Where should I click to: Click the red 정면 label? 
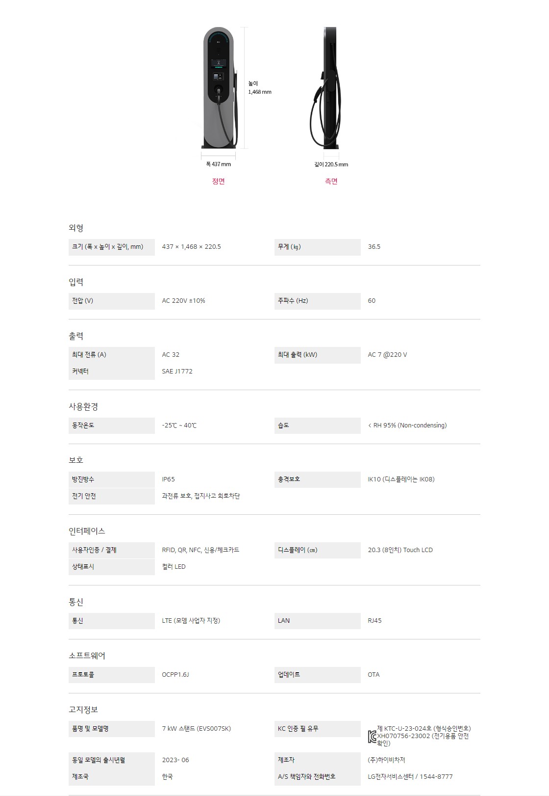219,181
